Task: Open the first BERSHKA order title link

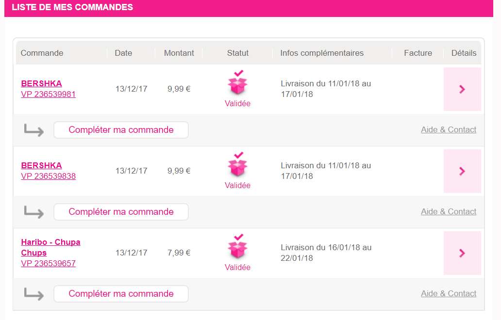Action: pos(42,83)
